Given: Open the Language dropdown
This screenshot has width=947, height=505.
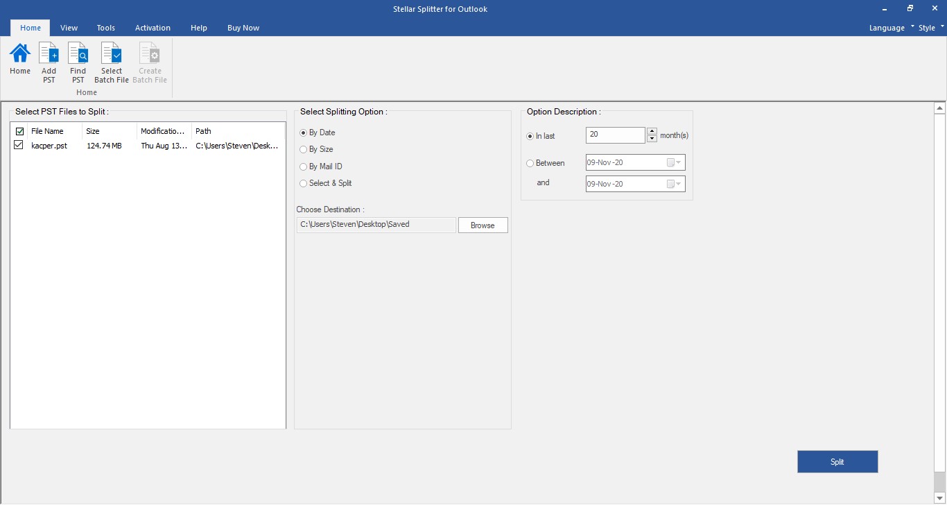Looking at the screenshot, I should (x=887, y=28).
